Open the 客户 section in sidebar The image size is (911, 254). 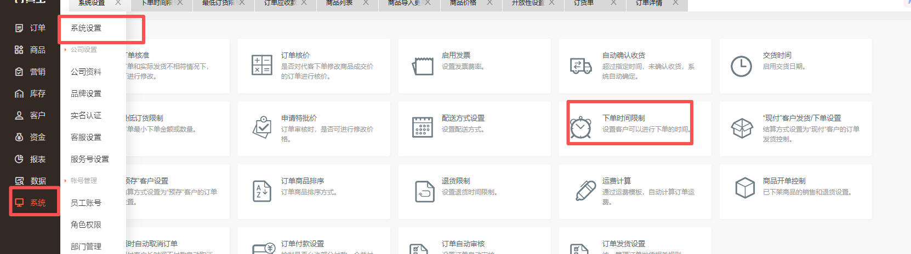coord(30,115)
